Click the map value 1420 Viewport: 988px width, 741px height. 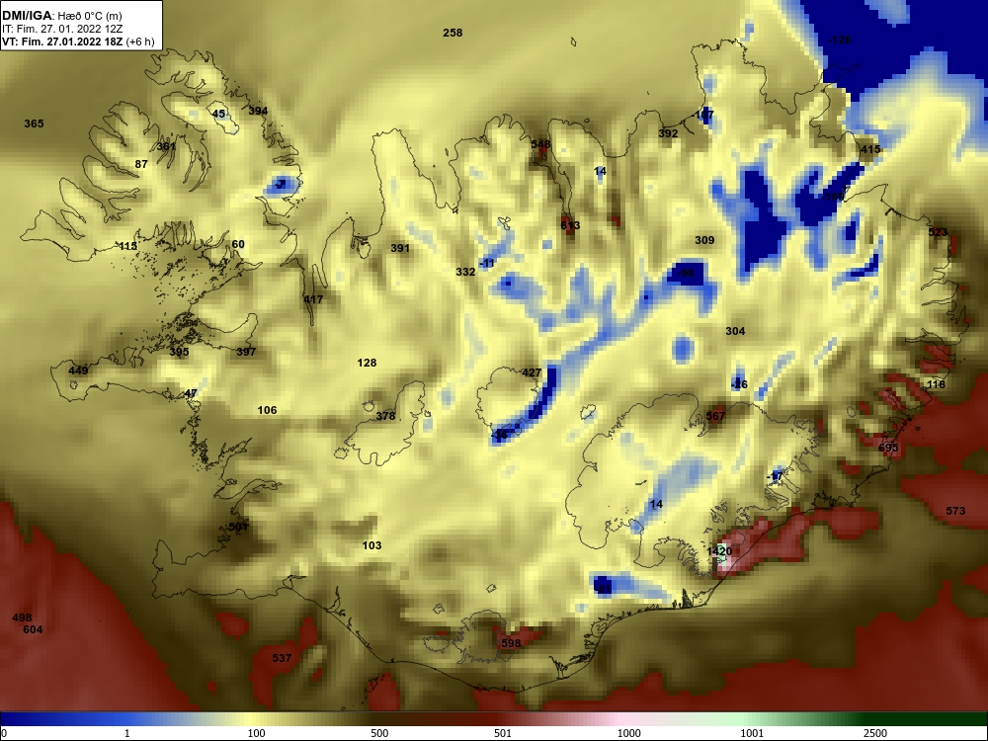tap(719, 552)
